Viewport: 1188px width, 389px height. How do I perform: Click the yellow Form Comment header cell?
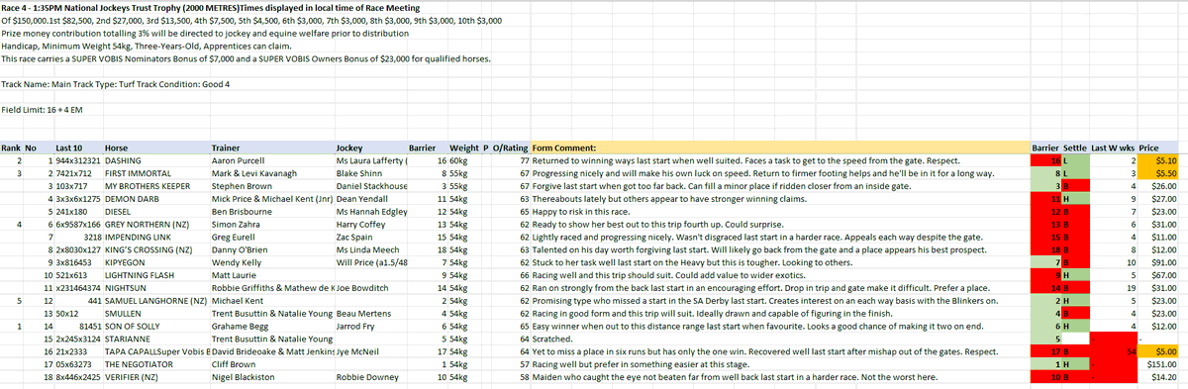pos(779,147)
